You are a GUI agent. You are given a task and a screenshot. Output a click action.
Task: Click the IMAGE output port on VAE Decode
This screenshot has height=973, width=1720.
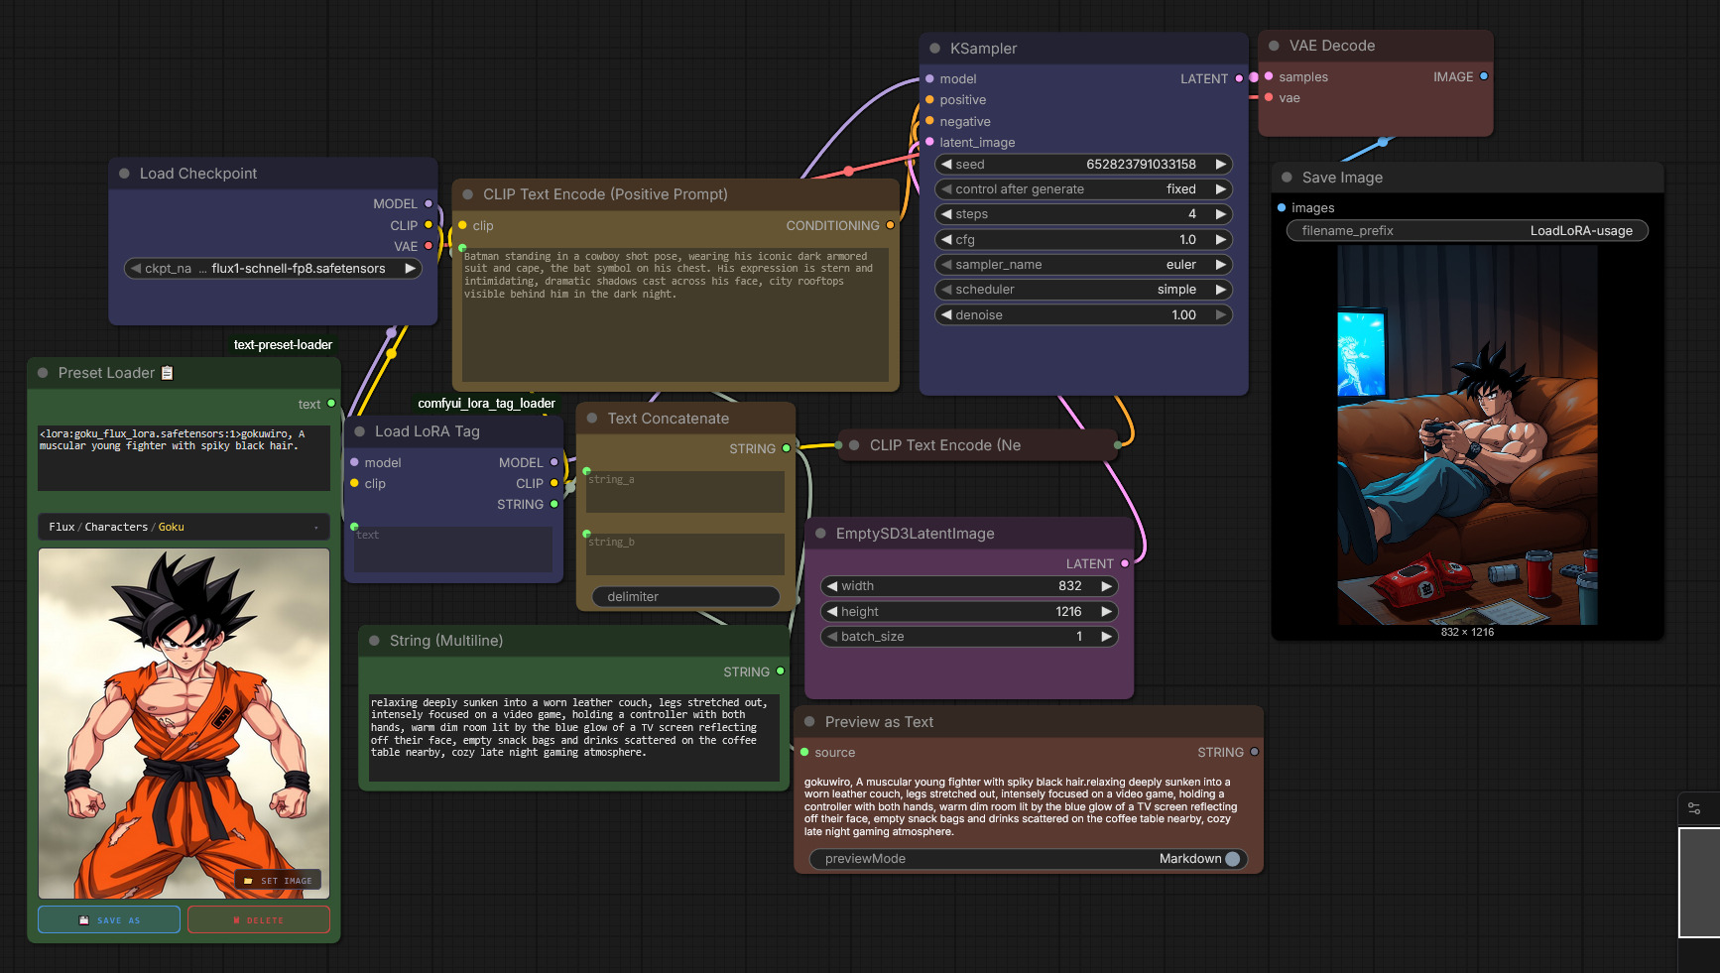[1484, 76]
